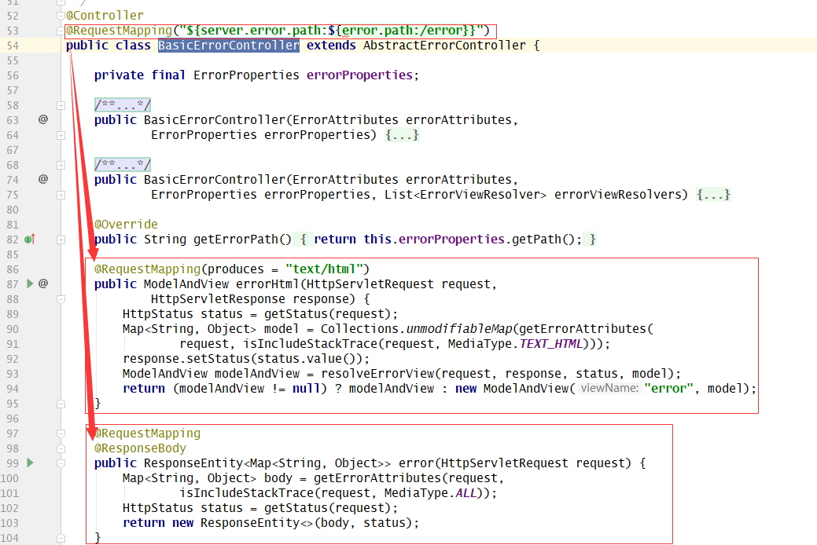Click the {...} placeholder on line 64
Viewport: 817px width, 545px height.
(403, 134)
